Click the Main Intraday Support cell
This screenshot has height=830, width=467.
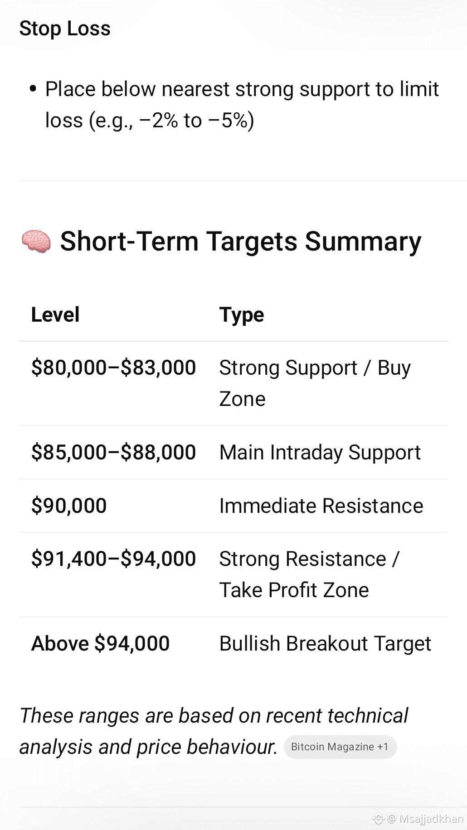click(320, 452)
